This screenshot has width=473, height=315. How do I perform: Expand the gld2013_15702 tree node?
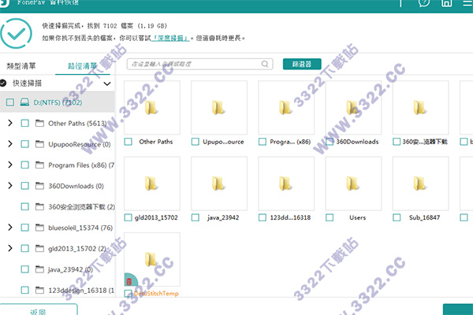[10, 248]
